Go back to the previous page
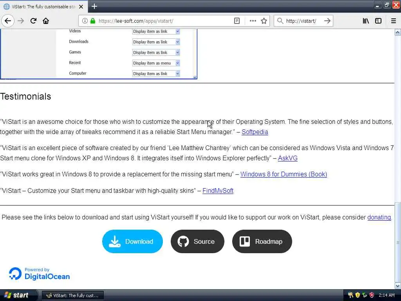Image resolution: width=401 pixels, height=301 pixels. coord(8,21)
